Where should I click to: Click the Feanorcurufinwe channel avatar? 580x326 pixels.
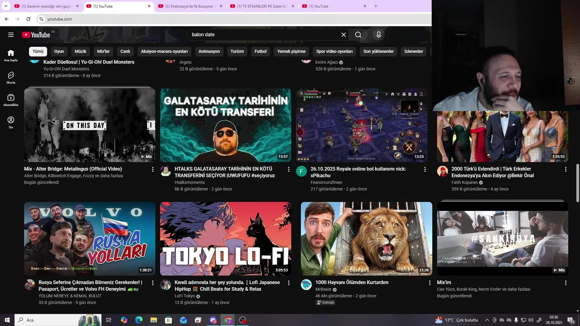[x=302, y=171]
